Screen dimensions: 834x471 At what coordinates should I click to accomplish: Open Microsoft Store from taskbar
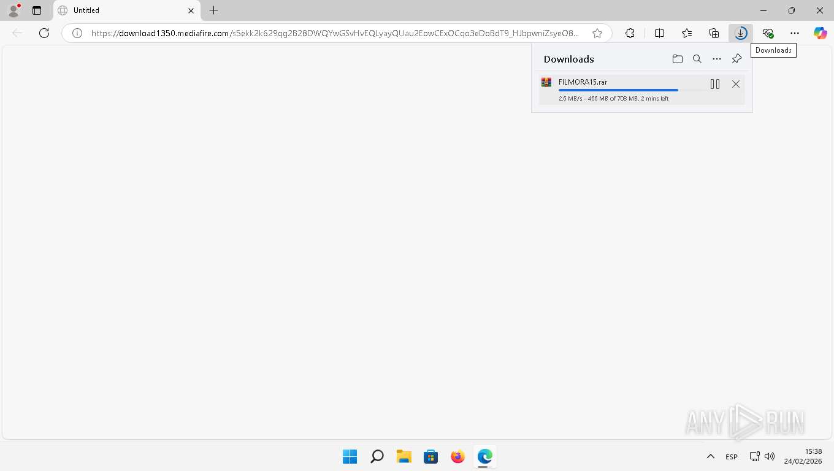point(430,457)
